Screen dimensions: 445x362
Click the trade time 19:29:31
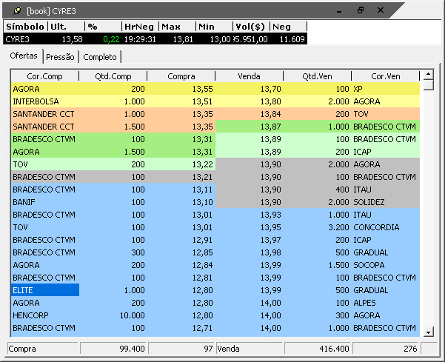140,39
